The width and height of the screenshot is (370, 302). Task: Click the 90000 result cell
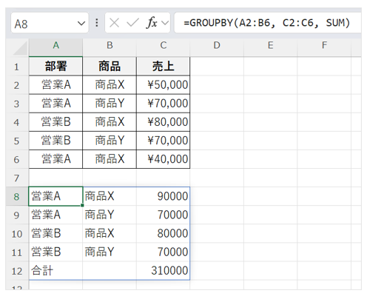(x=164, y=196)
